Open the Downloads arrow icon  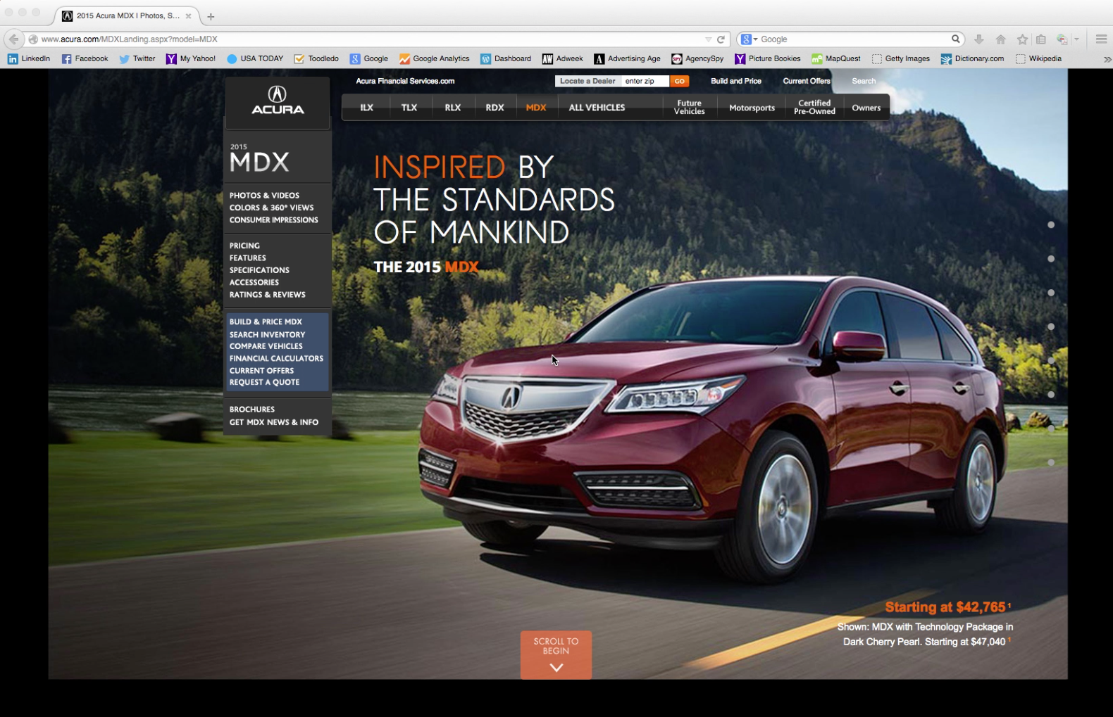click(x=978, y=39)
